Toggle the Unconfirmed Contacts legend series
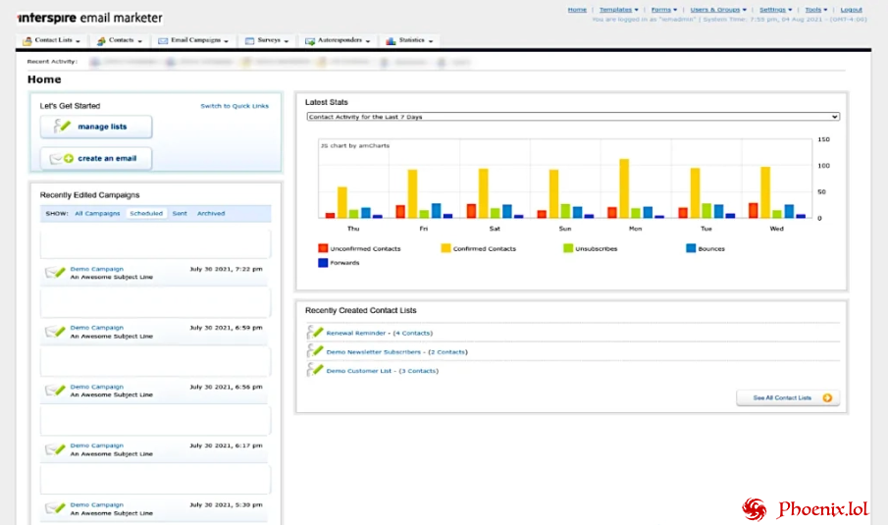Image resolution: width=888 pixels, height=525 pixels. 324,248
